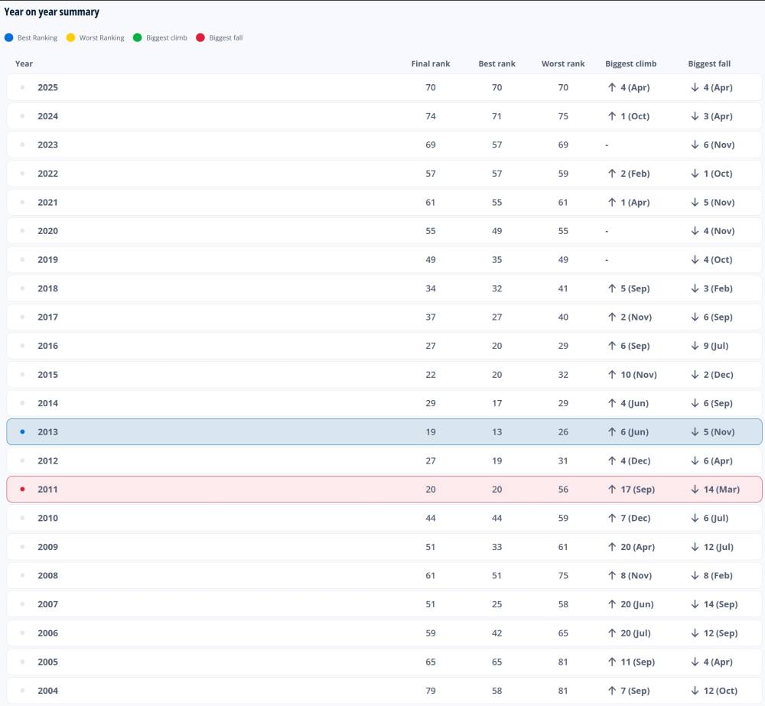Click the red Biggest fall legend dot
This screenshot has width=765, height=706.
pos(200,37)
